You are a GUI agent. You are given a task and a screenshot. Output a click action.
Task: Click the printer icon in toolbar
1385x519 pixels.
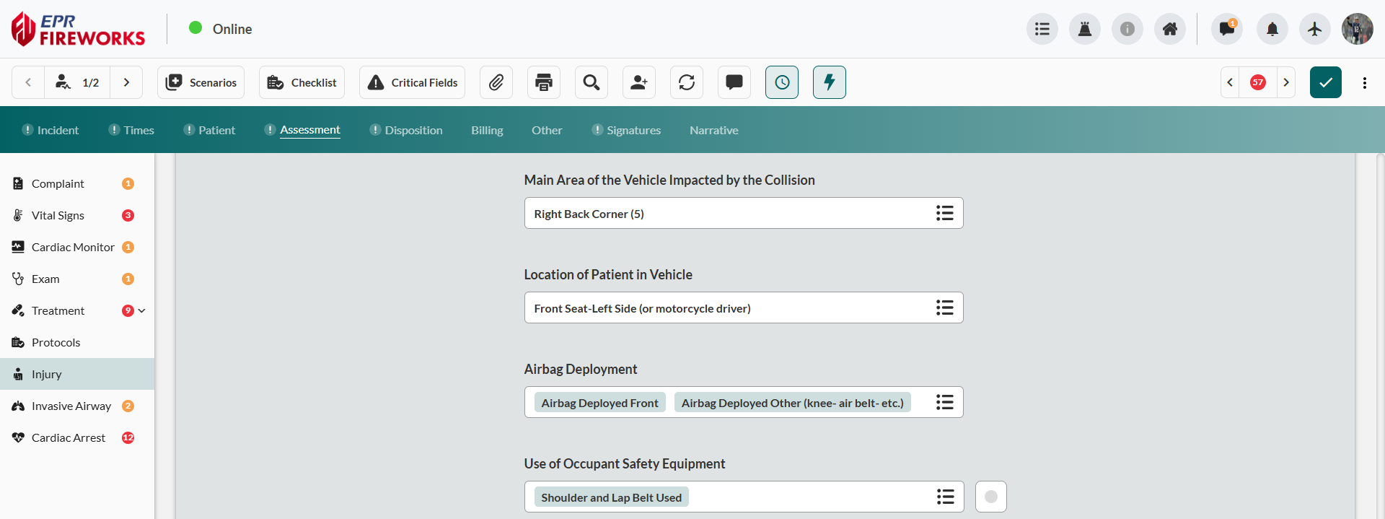click(x=544, y=82)
